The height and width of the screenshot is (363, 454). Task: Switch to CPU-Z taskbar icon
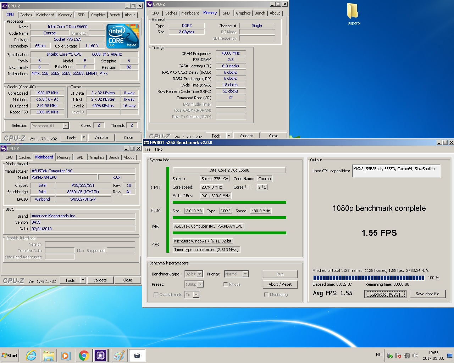tap(101, 355)
